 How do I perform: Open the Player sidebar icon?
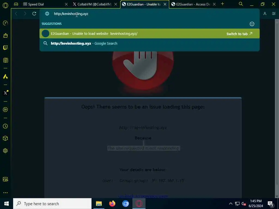click(x=5, y=109)
